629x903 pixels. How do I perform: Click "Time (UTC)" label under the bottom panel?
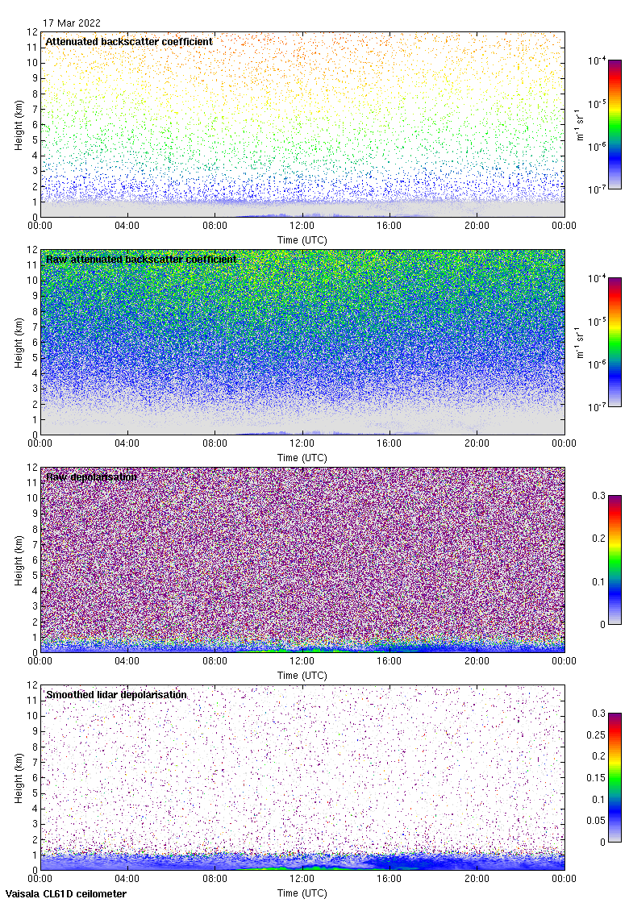point(302,893)
